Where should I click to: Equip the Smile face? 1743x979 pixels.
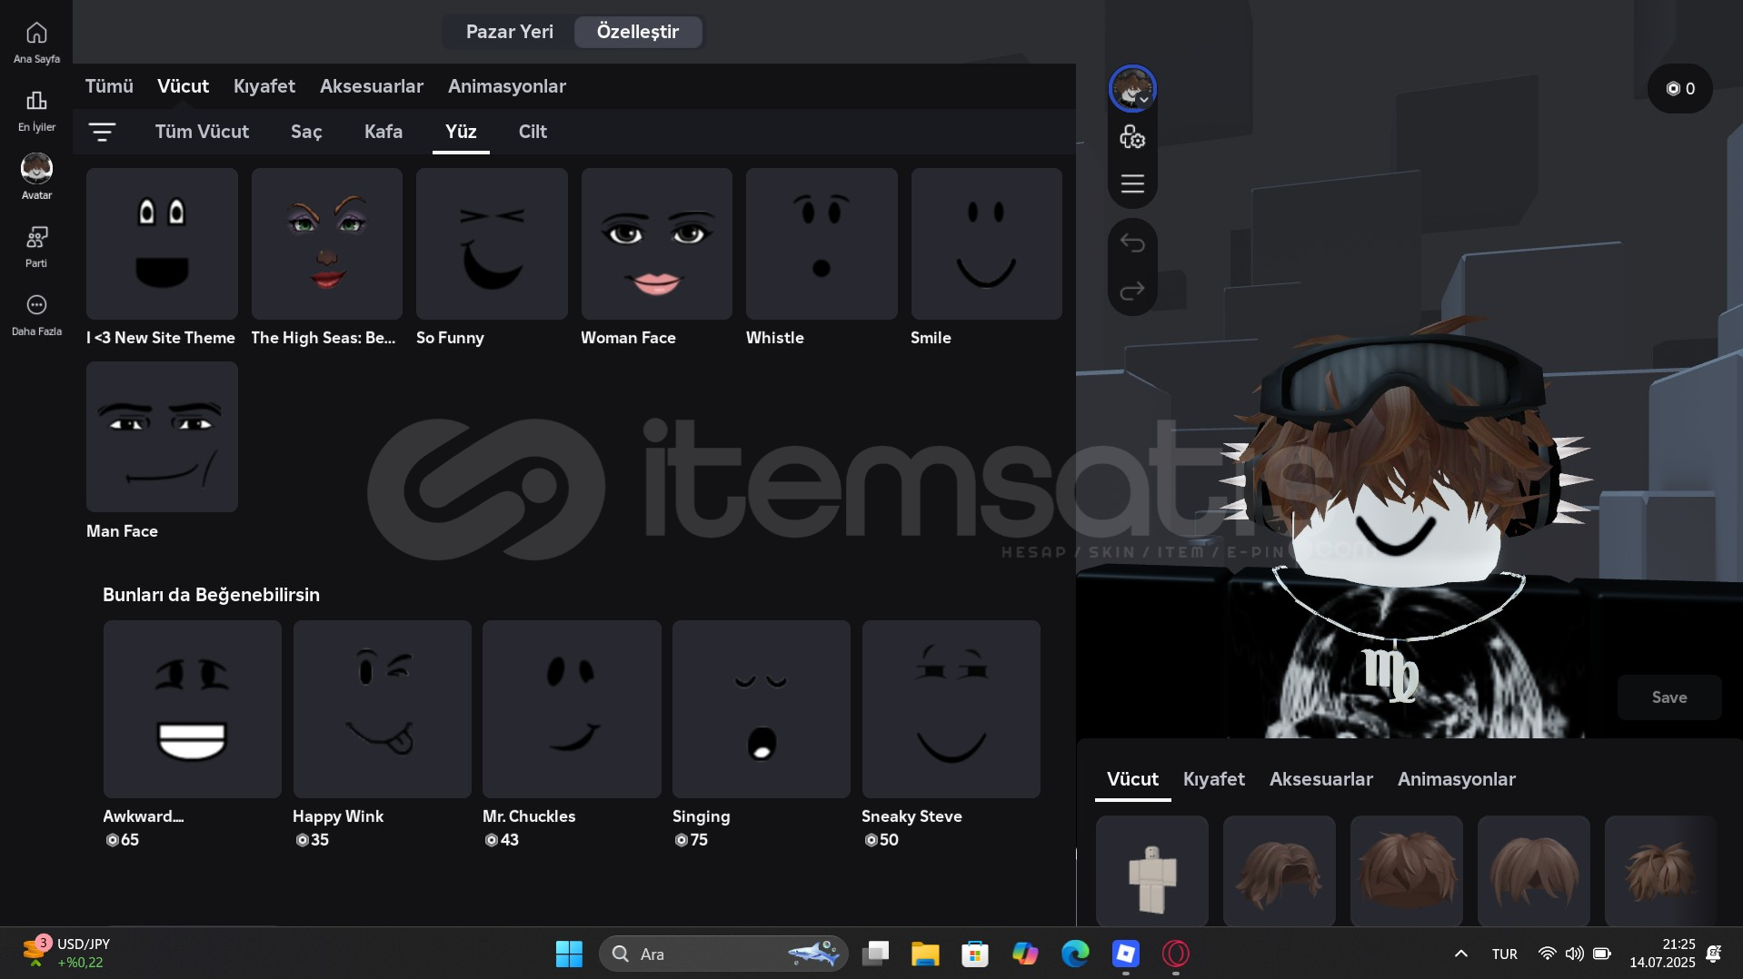[987, 243]
